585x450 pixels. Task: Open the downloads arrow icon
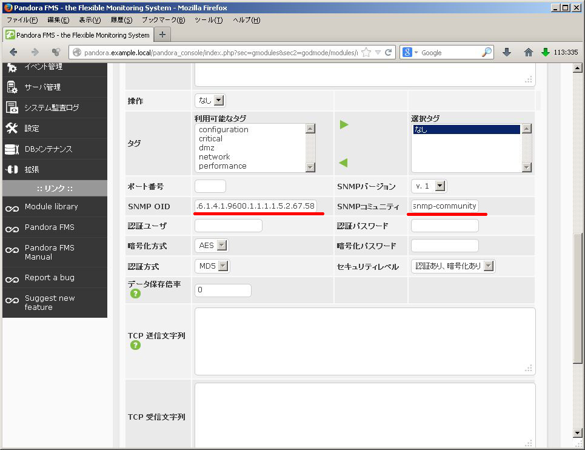point(507,52)
